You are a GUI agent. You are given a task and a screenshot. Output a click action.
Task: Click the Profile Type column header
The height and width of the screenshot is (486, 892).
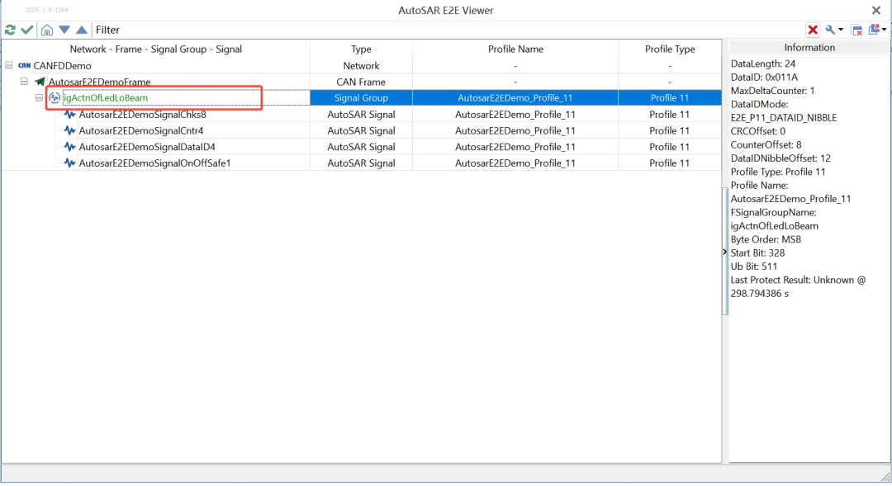pyautogui.click(x=670, y=49)
